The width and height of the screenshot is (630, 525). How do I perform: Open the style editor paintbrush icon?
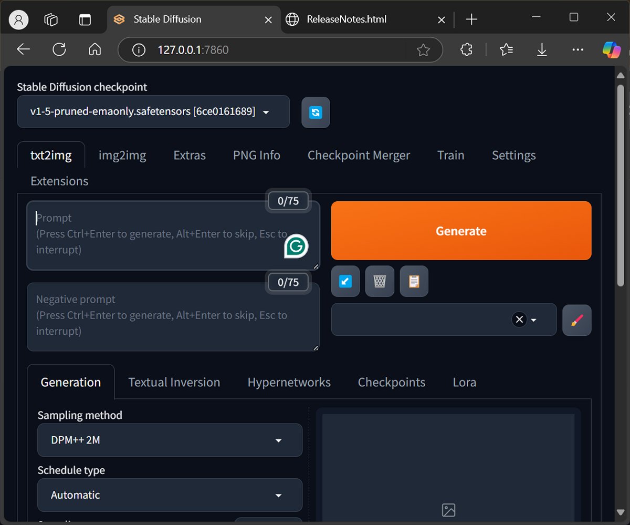point(576,320)
